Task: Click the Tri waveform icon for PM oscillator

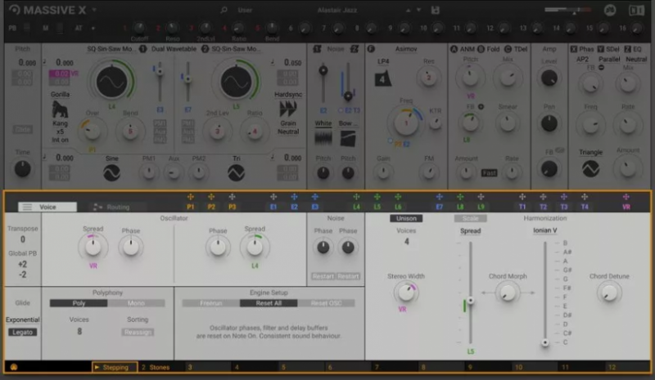Action: (x=236, y=172)
